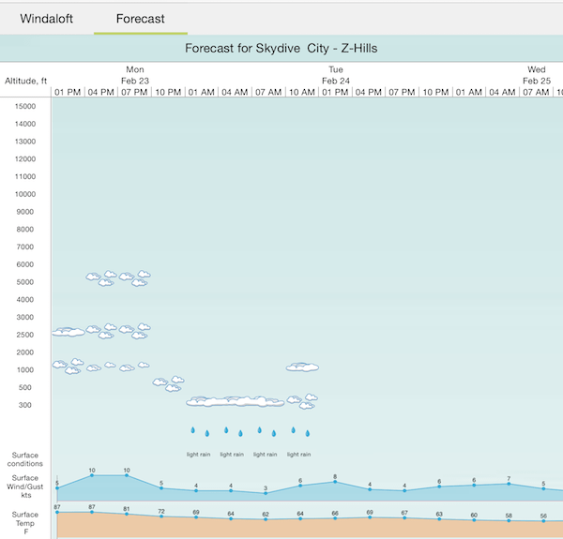Image resolution: width=563 pixels, height=539 pixels.
Task: Click the cloud cluster at 5000 ft
Action: pyautogui.click(x=118, y=277)
